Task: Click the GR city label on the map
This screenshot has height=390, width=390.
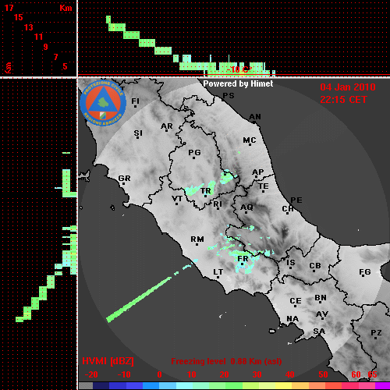Action: pos(124,179)
